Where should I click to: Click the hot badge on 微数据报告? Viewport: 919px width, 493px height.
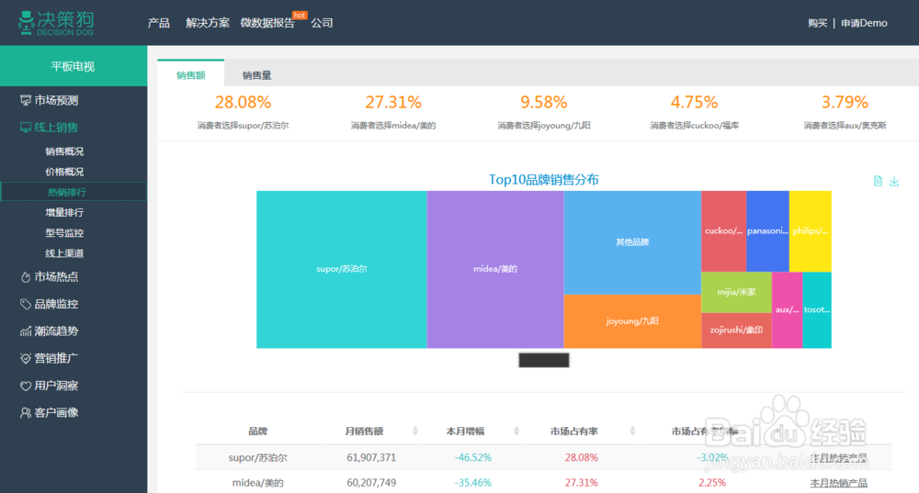point(300,16)
